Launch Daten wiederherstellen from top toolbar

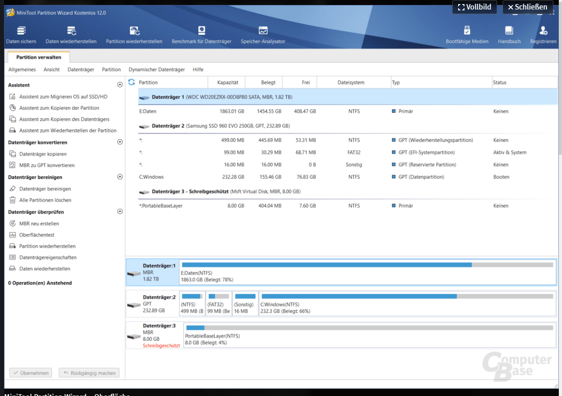(x=71, y=35)
